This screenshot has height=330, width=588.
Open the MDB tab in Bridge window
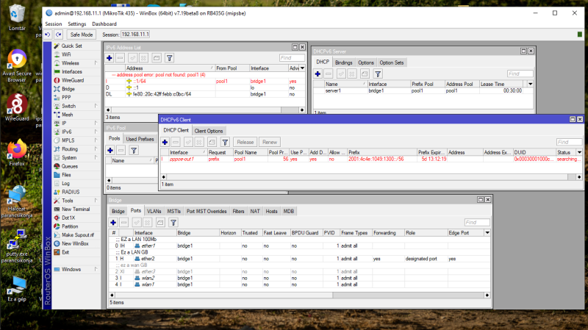[288, 211]
